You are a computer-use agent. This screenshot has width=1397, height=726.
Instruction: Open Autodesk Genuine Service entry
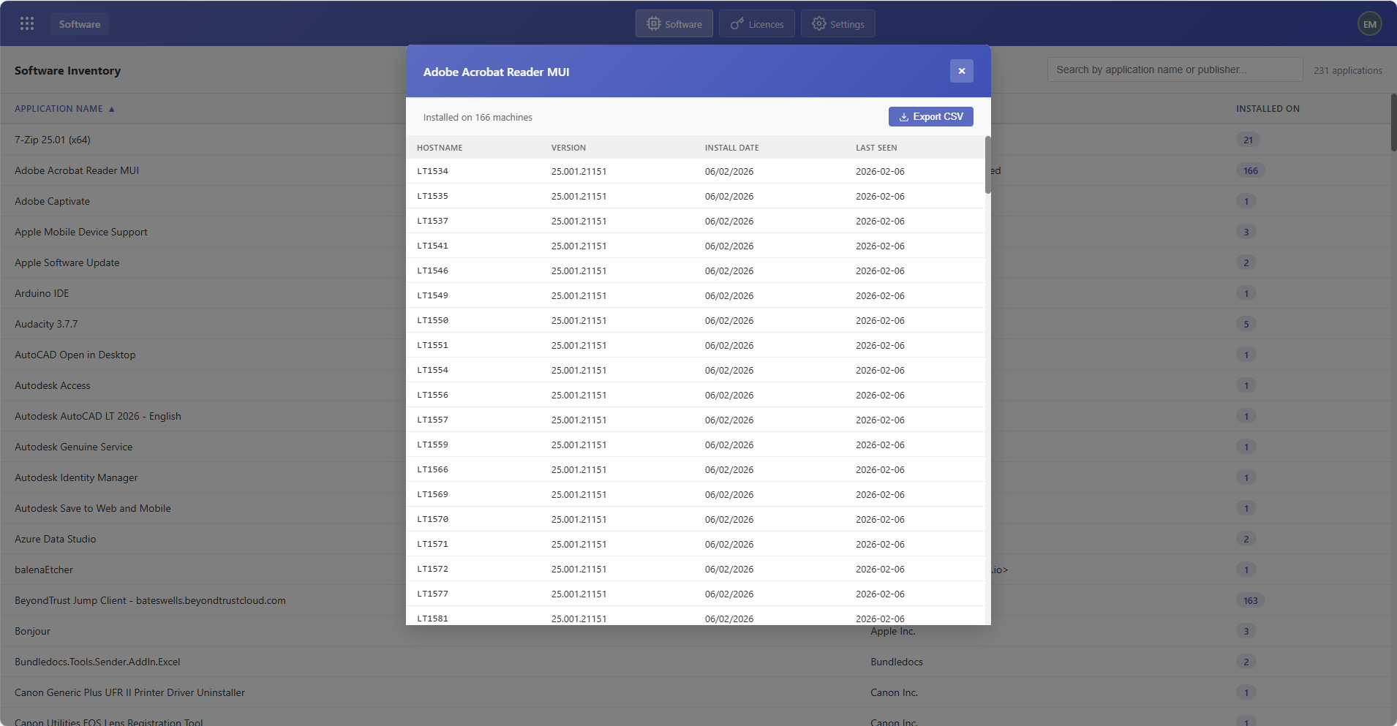[74, 447]
